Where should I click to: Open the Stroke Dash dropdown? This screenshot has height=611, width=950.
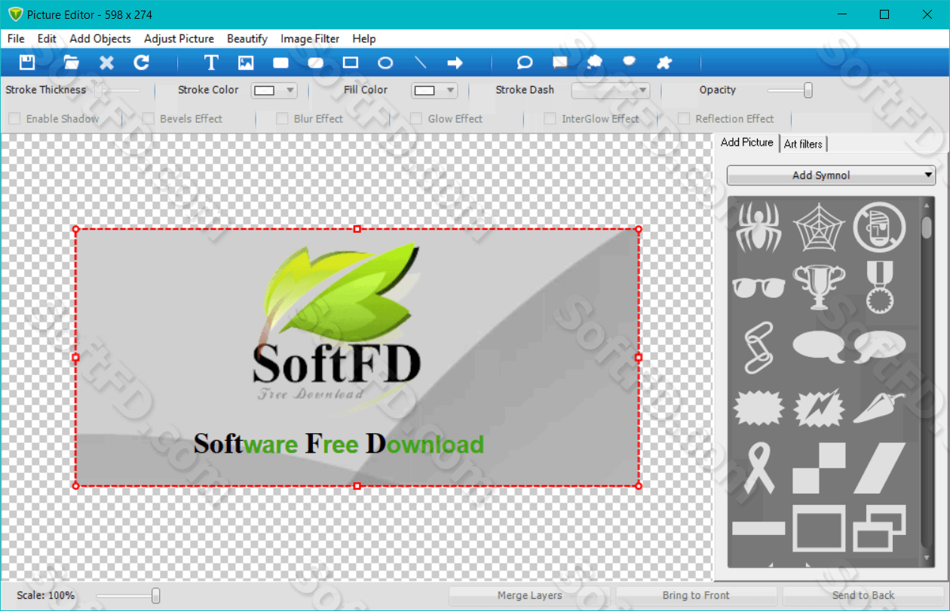click(611, 90)
